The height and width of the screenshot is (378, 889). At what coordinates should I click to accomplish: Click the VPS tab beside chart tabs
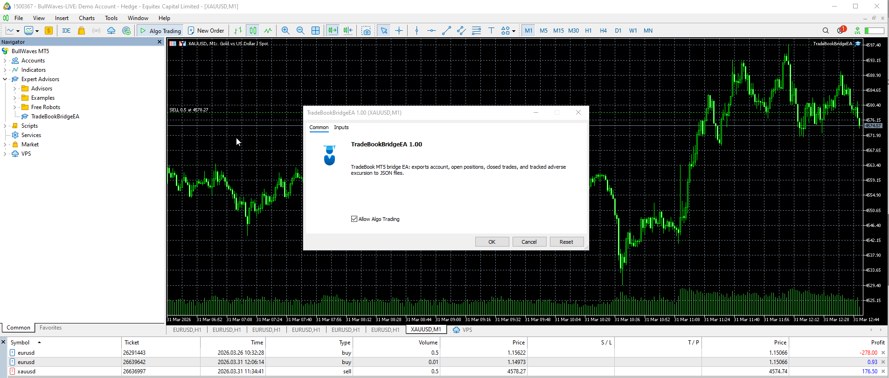(463, 330)
